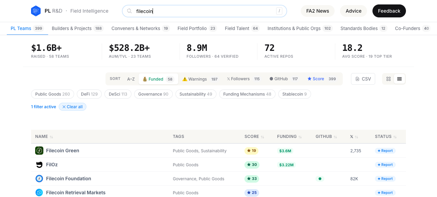This screenshot has width=437, height=197.
Task: Open the Conveners & Networks tab
Action: tap(140, 28)
